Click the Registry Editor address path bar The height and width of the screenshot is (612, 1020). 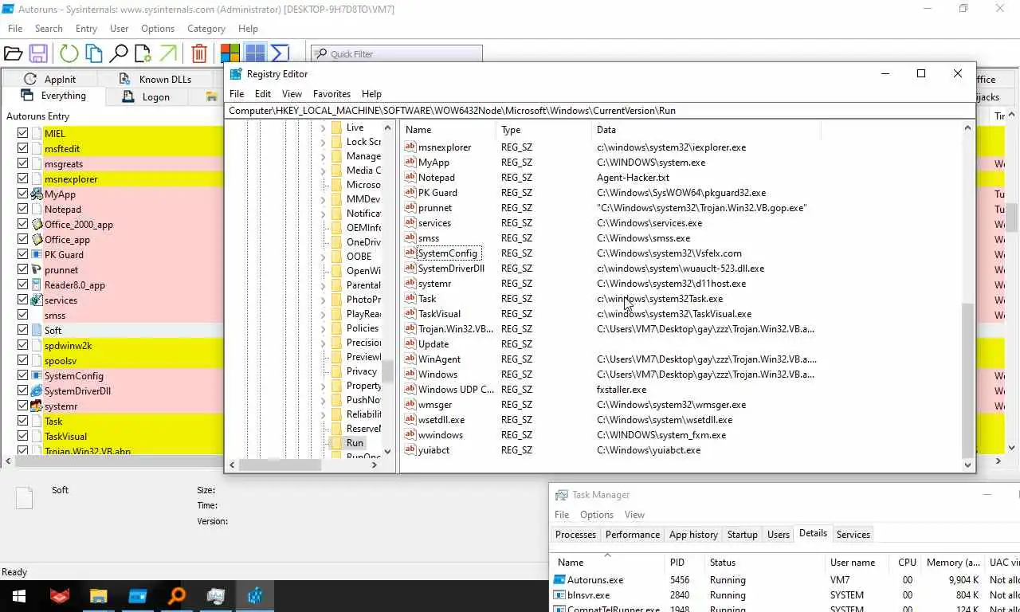point(599,111)
